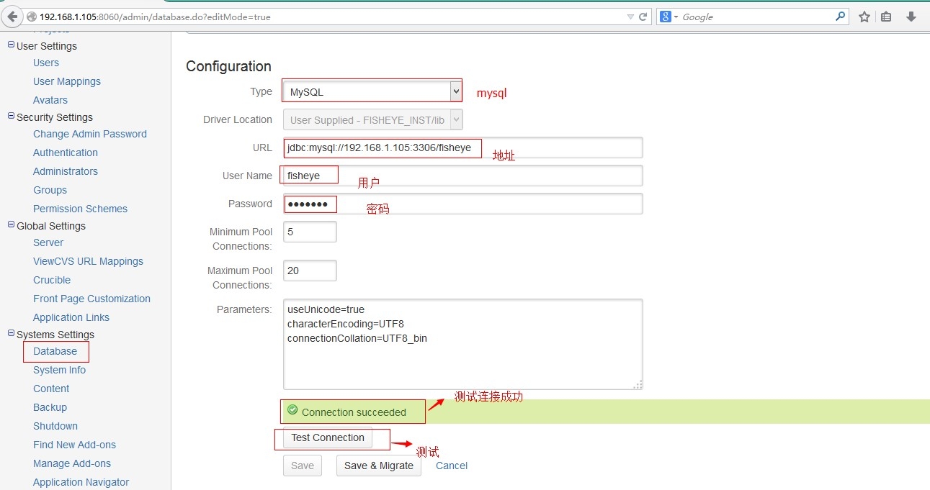This screenshot has width=930, height=490.
Task: Click the Test Connection button
Action: [x=328, y=437]
